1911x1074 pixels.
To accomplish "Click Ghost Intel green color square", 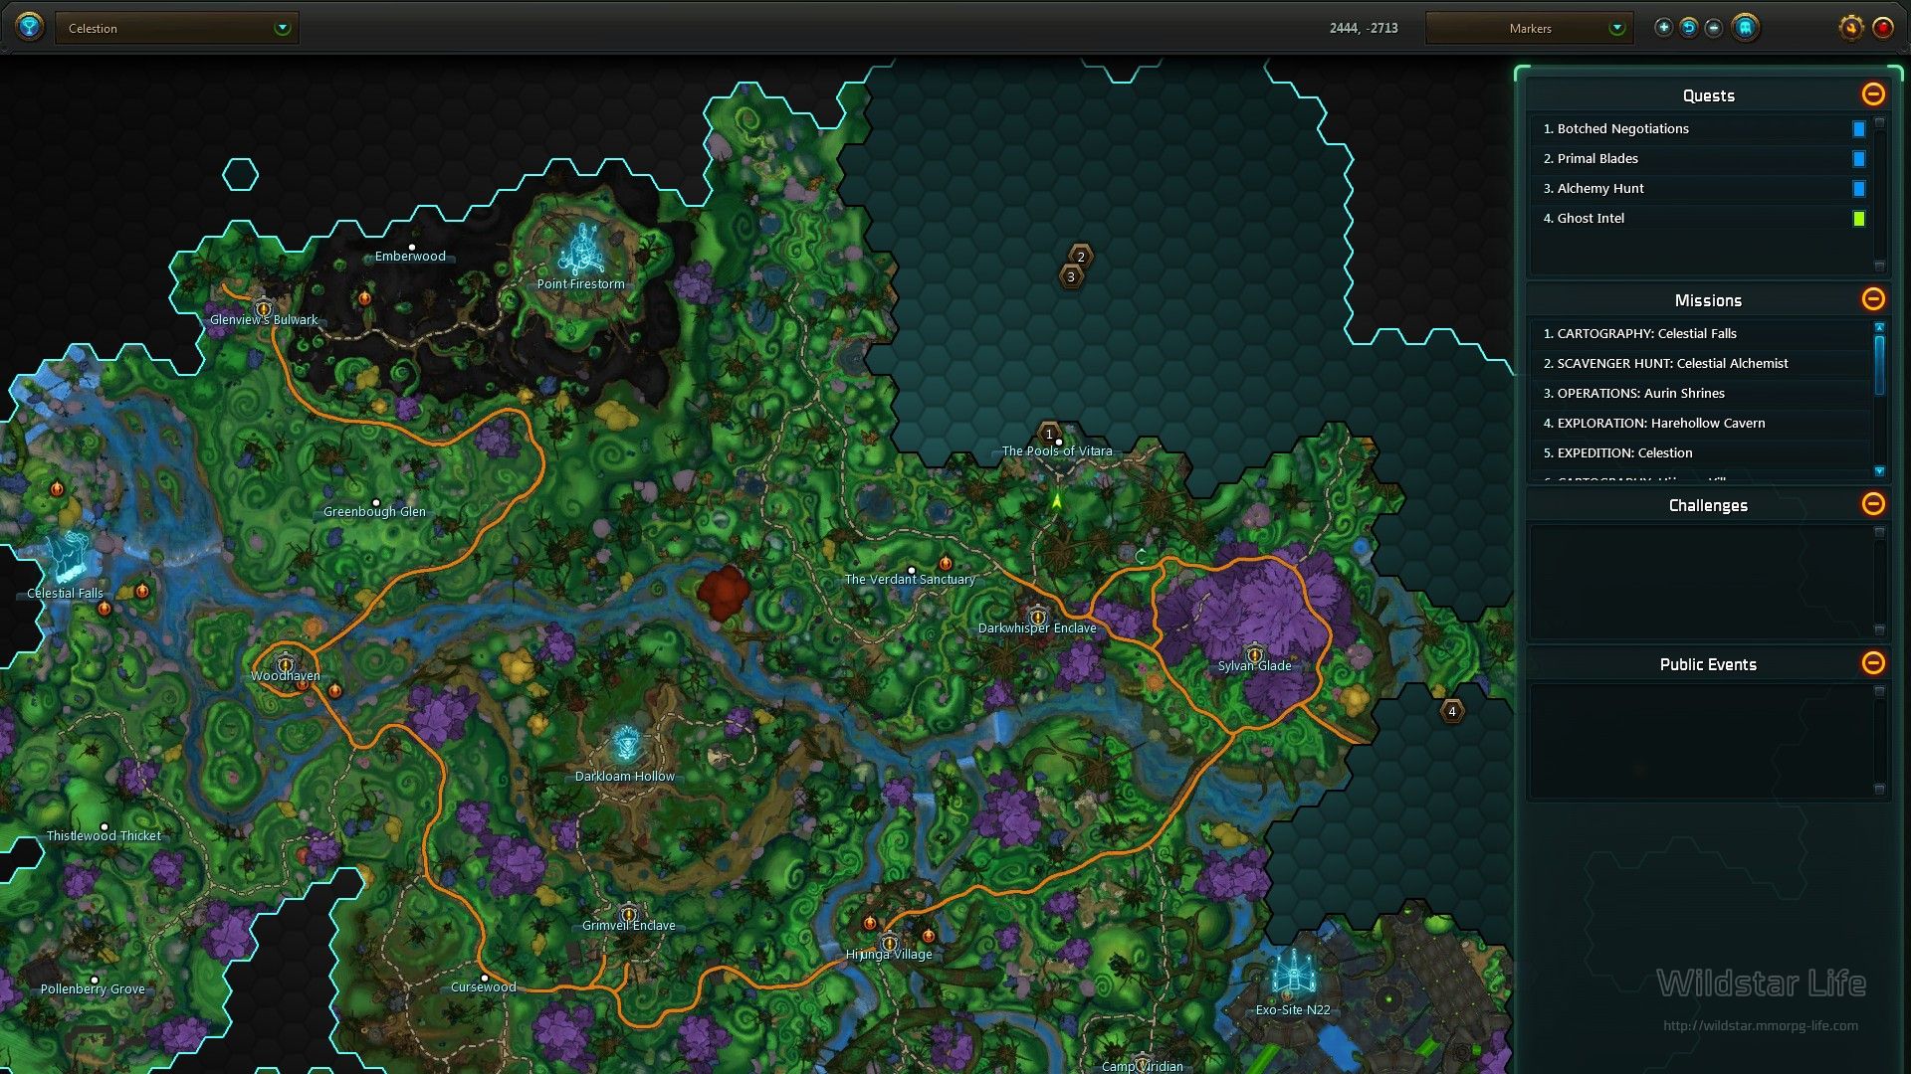I will [1858, 219].
